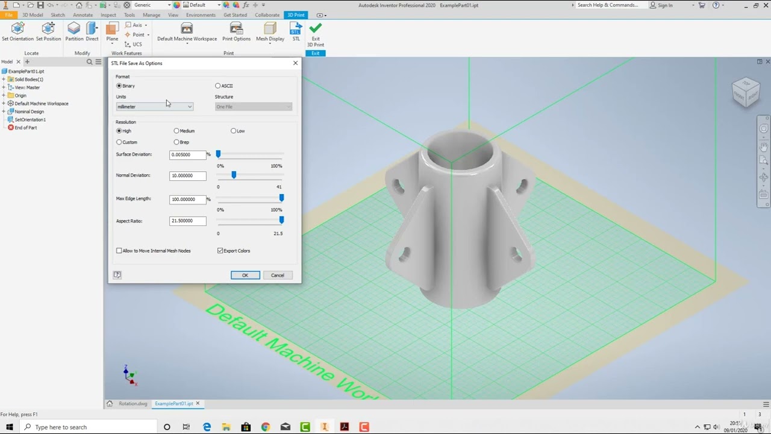Open the File menu tab
771x434 pixels.
tap(8, 15)
